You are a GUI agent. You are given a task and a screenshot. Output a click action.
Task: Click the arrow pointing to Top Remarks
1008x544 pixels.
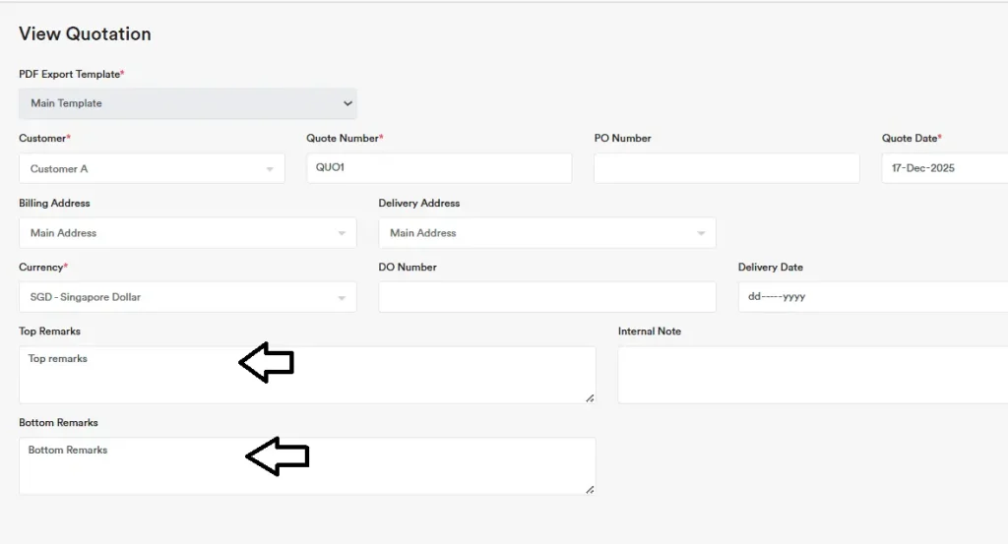[x=267, y=363]
